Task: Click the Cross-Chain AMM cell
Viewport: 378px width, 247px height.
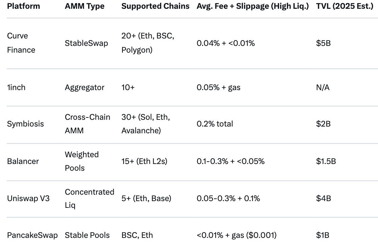Action: pyautogui.click(x=87, y=124)
